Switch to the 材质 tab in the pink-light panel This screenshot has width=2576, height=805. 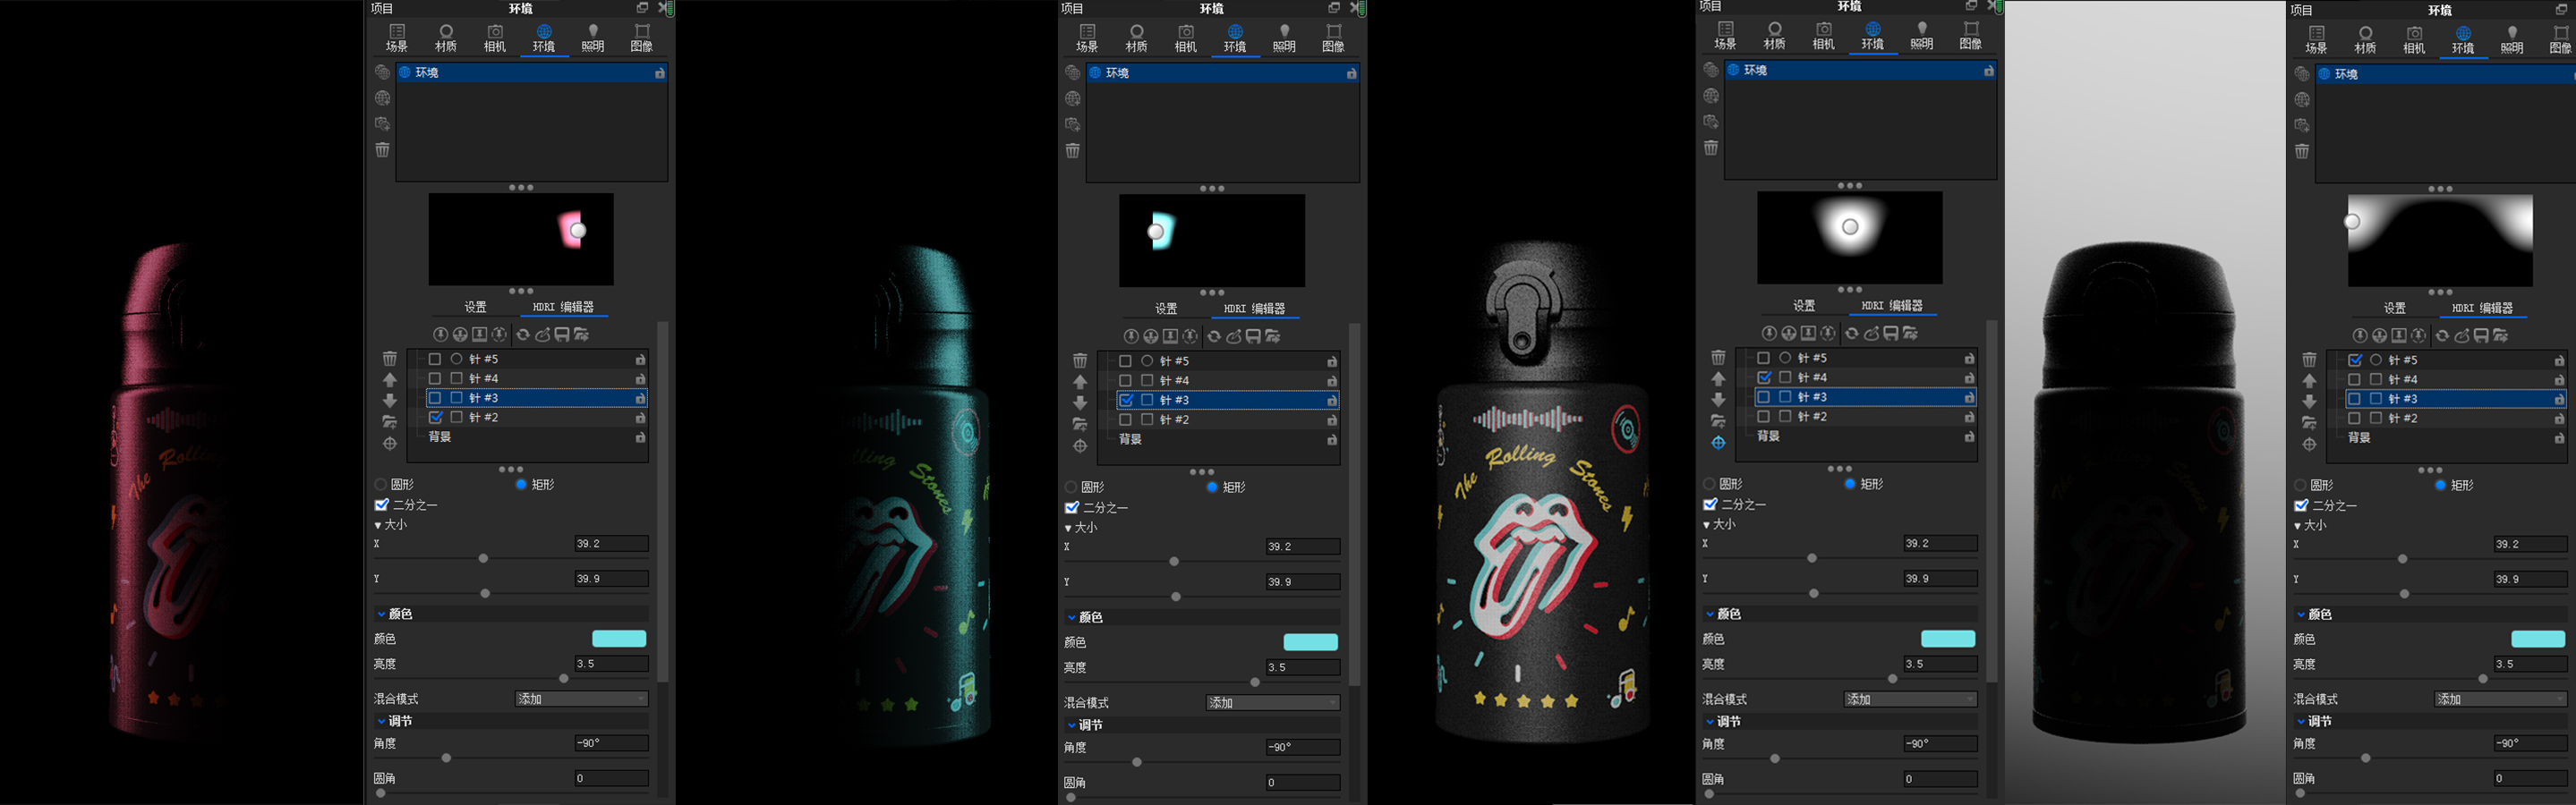[446, 38]
